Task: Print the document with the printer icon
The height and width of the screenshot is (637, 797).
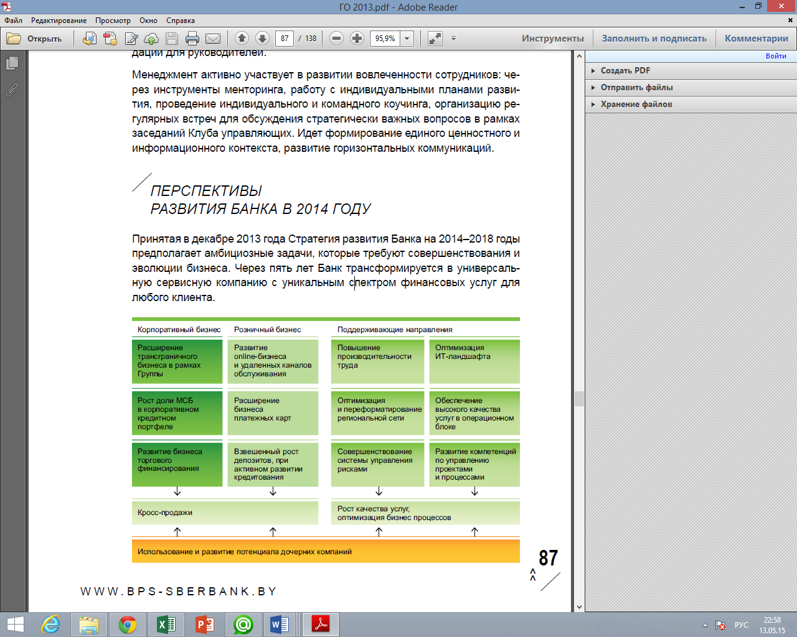Action: click(x=192, y=39)
